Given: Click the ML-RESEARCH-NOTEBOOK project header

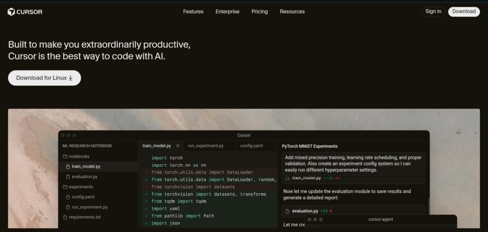Looking at the screenshot, I should [x=87, y=145].
